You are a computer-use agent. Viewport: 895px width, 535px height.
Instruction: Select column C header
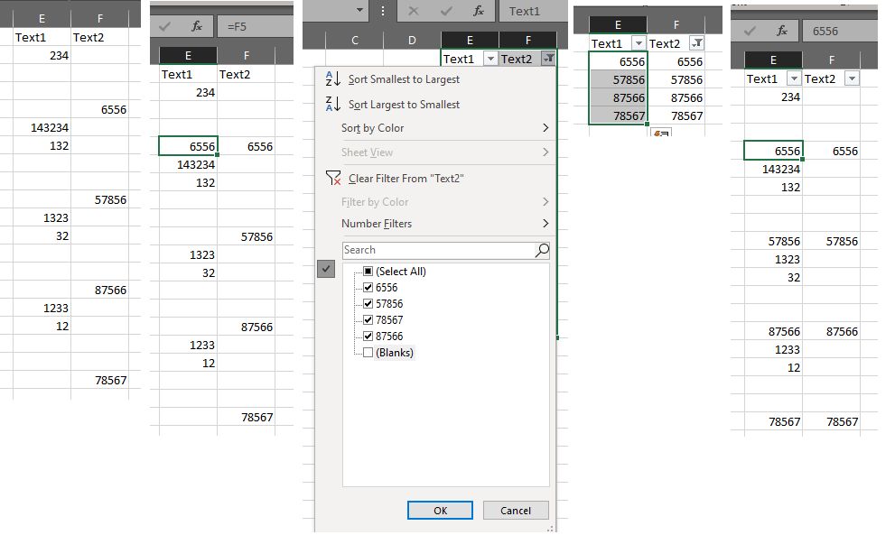click(x=354, y=40)
